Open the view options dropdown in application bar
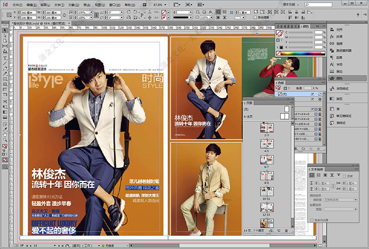Screen dimensions: 369x249 [177, 4]
